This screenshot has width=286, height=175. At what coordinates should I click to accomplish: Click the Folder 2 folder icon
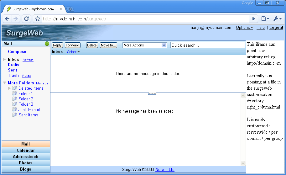(x=14, y=99)
